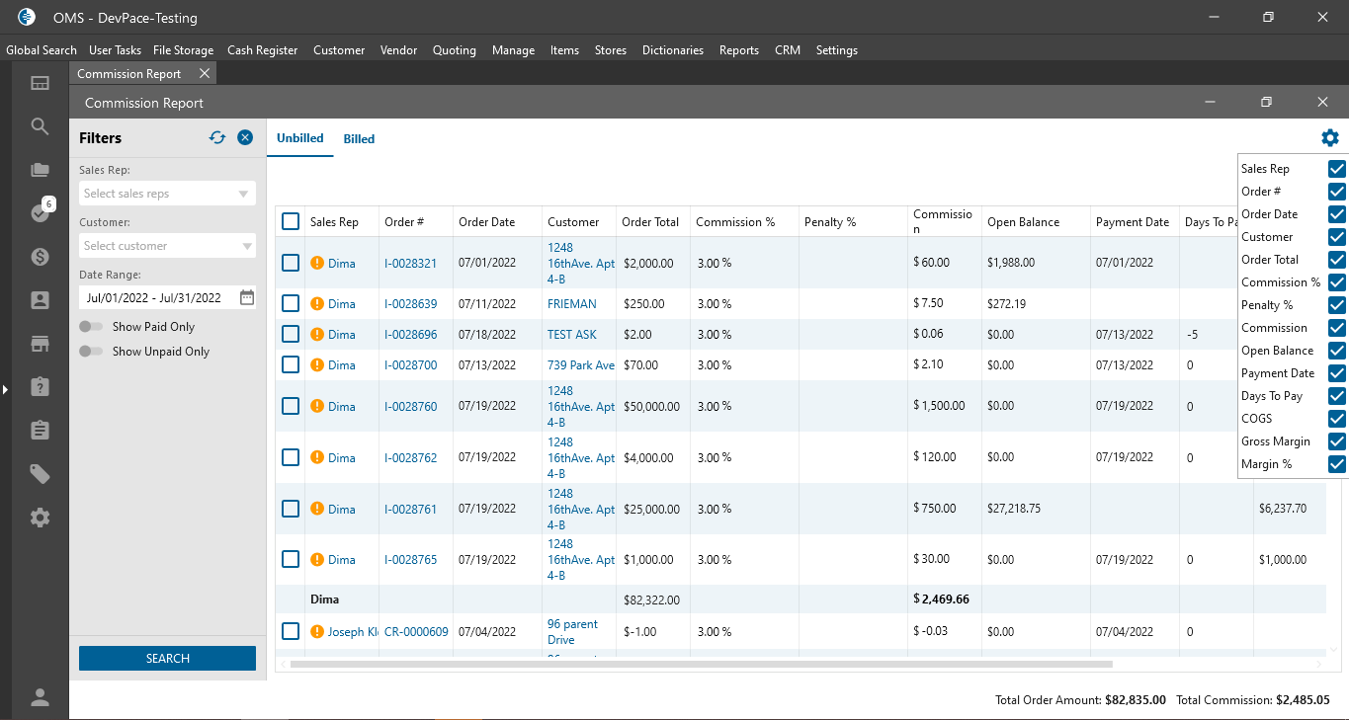Select the checkbox for order I-0028696

[291, 334]
